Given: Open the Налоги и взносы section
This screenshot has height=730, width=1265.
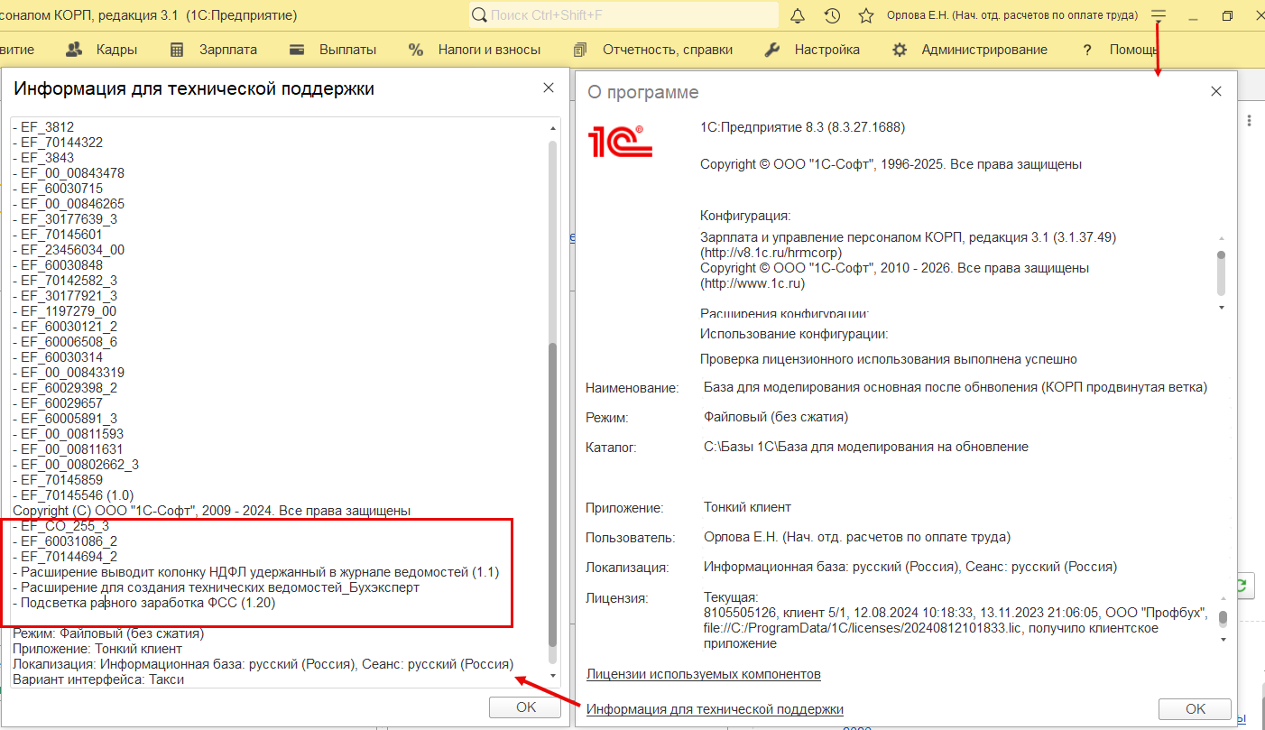Looking at the screenshot, I should coord(475,50).
